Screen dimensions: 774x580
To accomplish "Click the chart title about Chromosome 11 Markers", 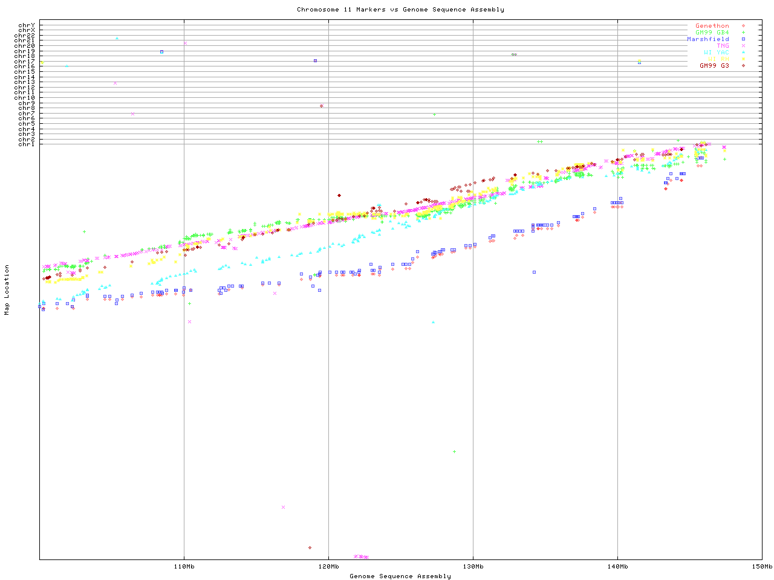I will coord(400,10).
